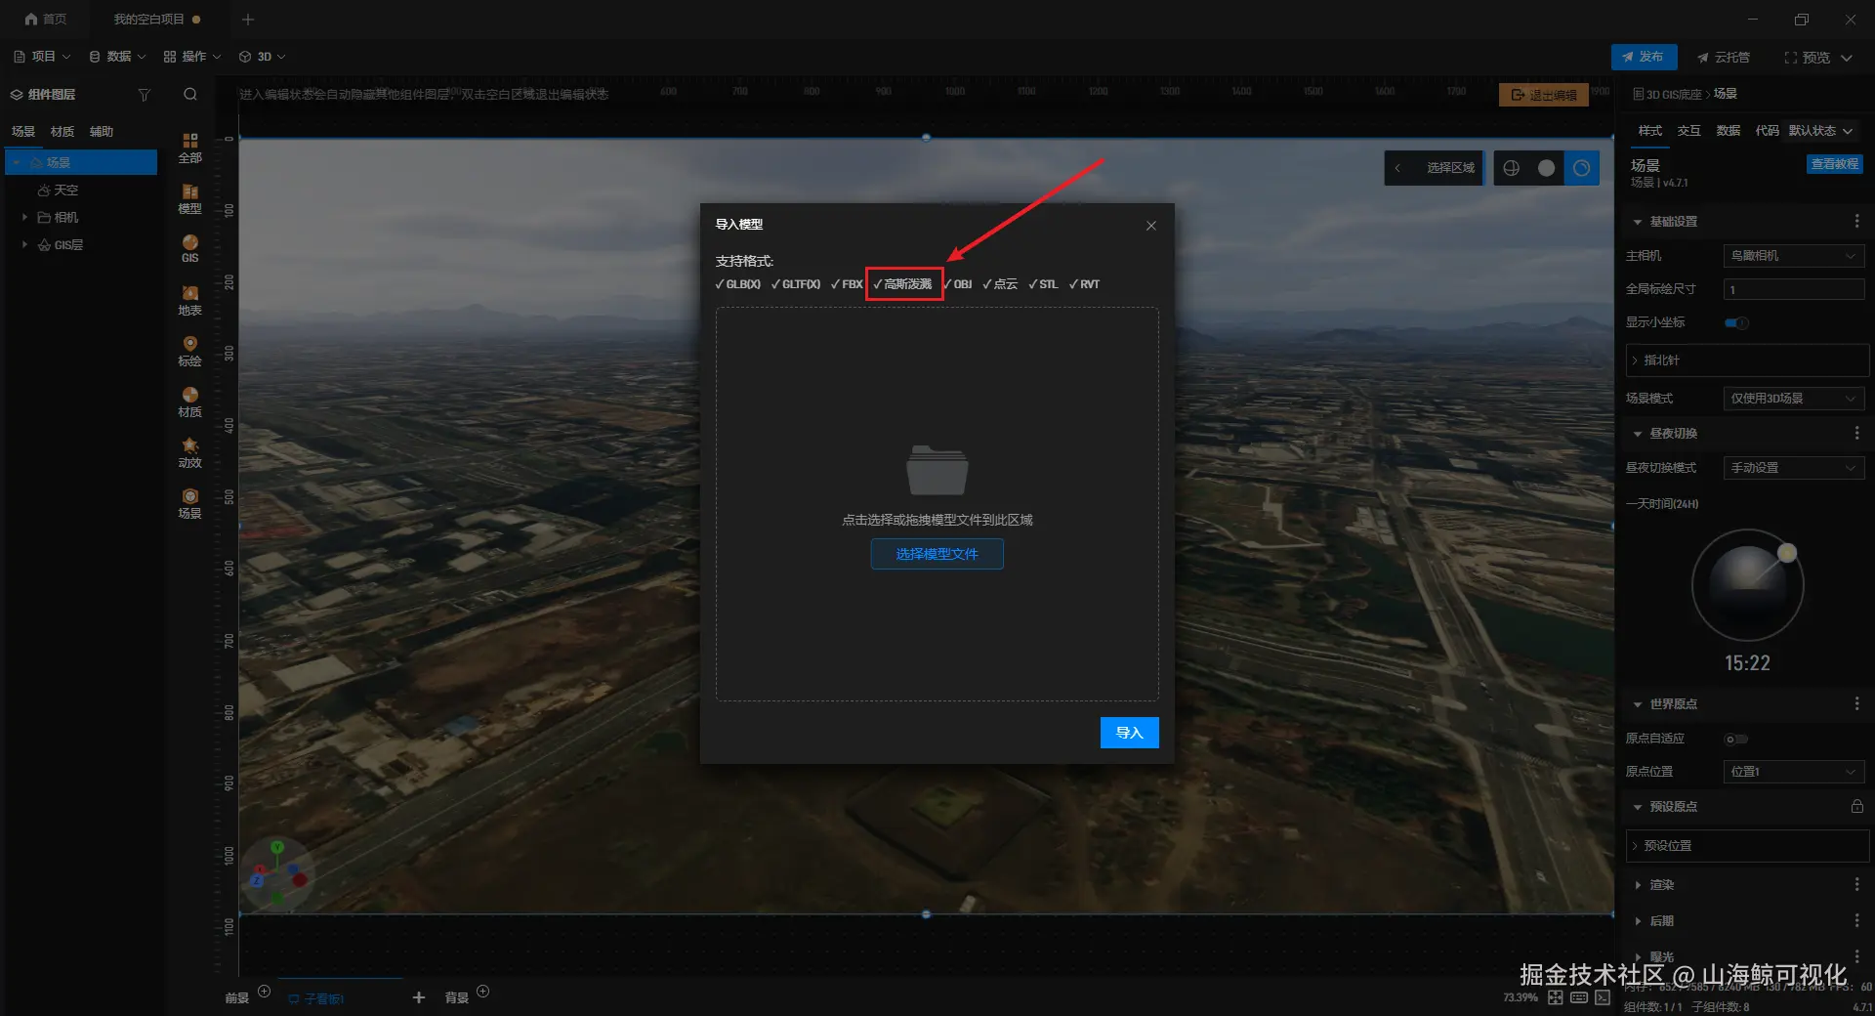
Task: Open the GIS component category
Action: click(189, 248)
